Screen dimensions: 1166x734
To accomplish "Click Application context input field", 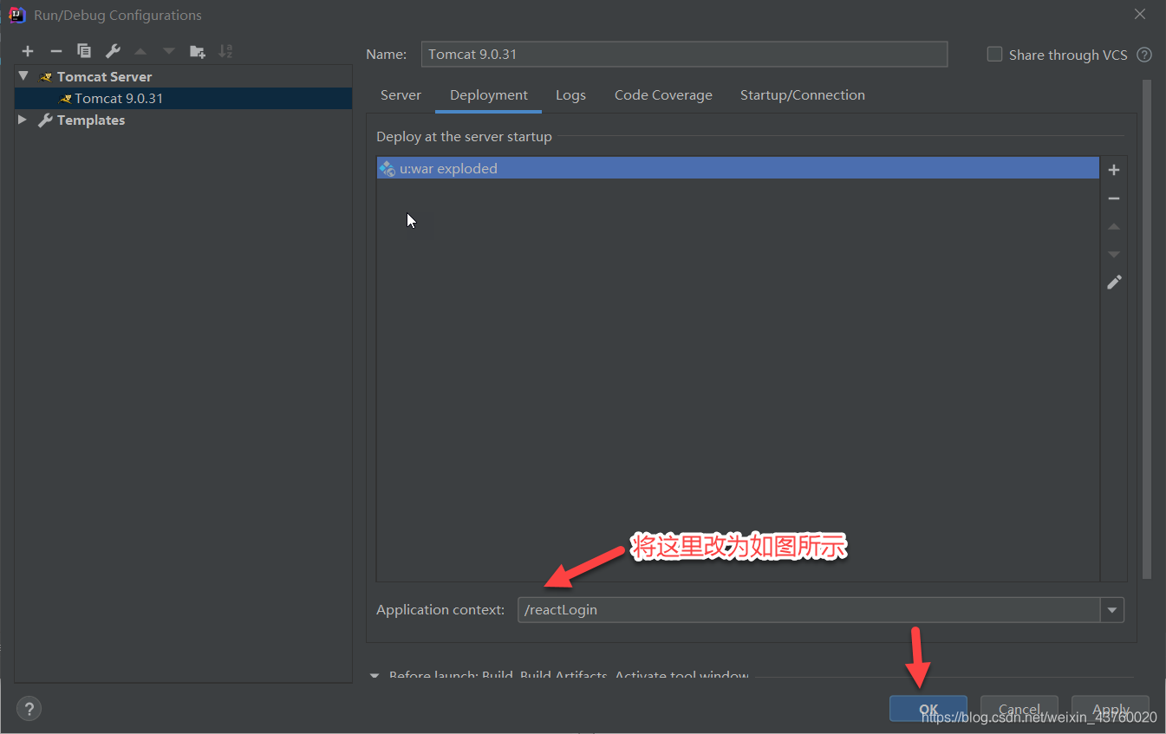I will (x=810, y=610).
